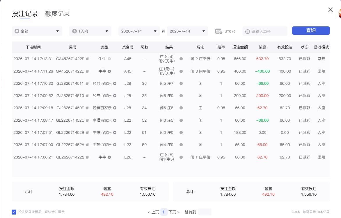Click the 投注金额 column header
The height and width of the screenshot is (218, 341).
click(240, 47)
